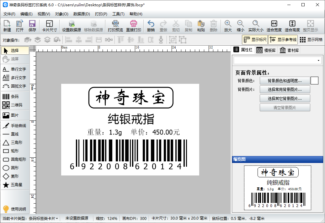Paste using the 粘贴 icon
Image resolution: width=325 pixels, height=223 pixels.
pyautogui.click(x=201, y=26)
